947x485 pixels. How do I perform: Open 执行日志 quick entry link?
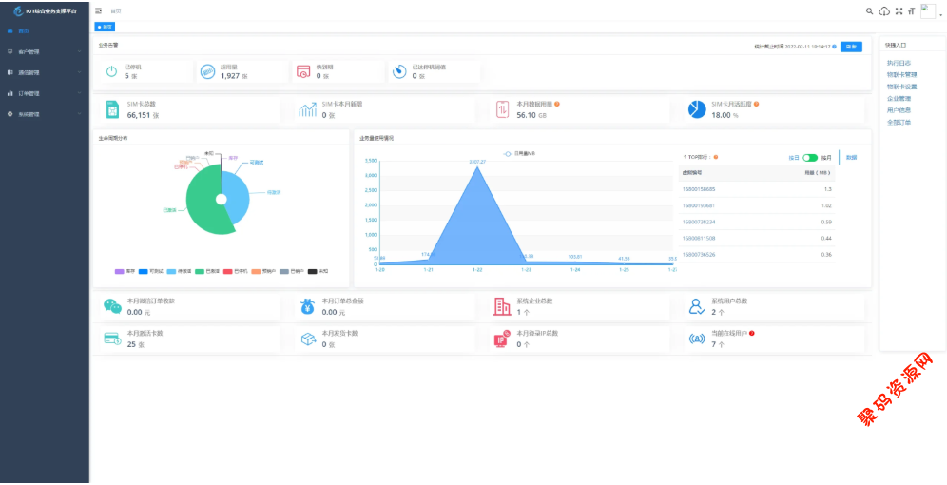[899, 63]
